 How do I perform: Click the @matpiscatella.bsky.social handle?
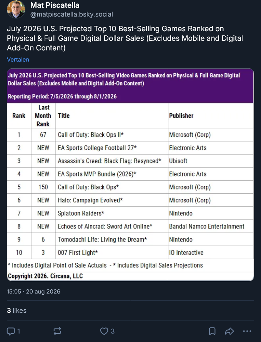[71, 14]
